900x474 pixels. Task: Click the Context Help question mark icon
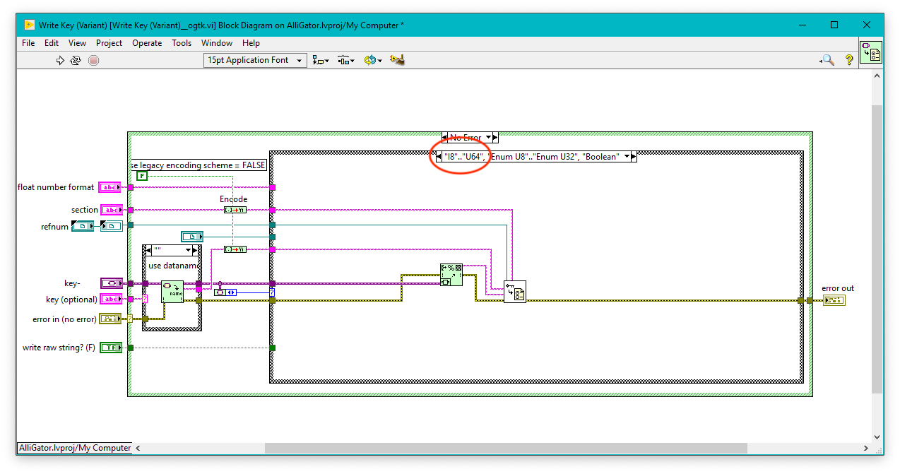coord(848,60)
